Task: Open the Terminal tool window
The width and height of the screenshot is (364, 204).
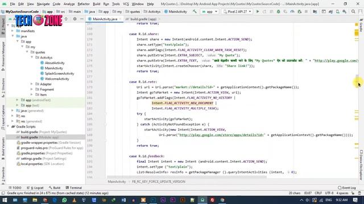Action: 74,188
